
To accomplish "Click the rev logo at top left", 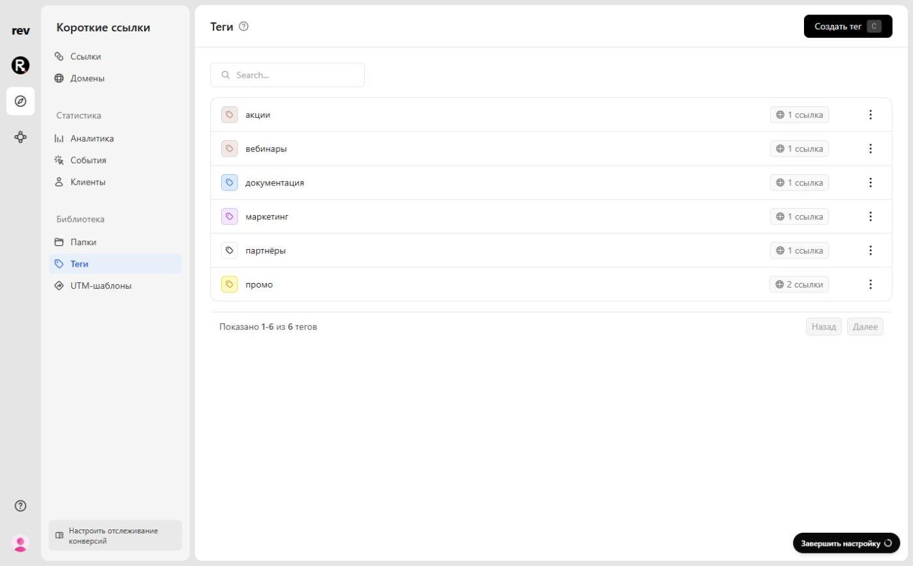I will 20,31.
